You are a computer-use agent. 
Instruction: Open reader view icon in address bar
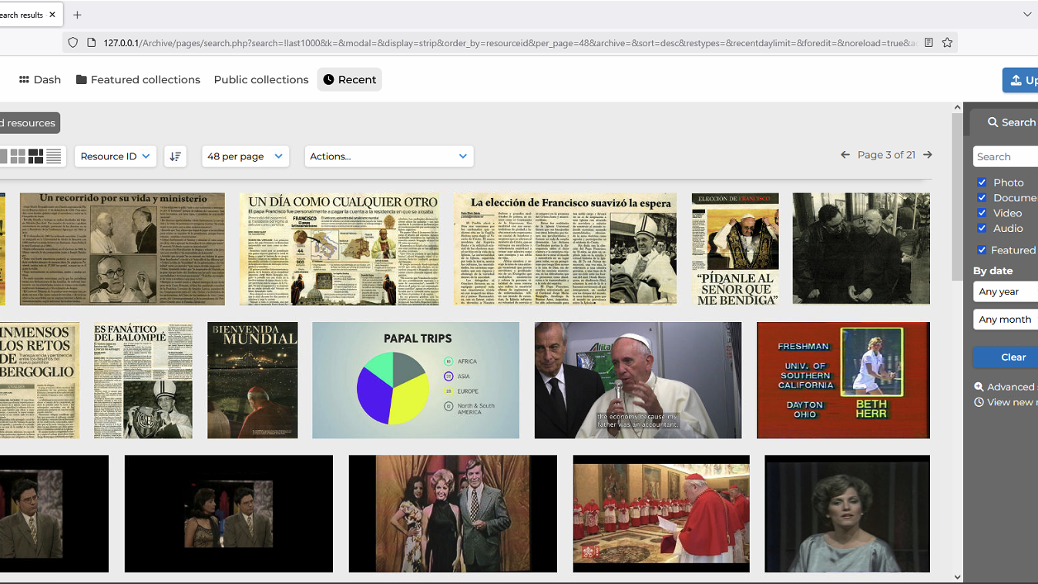(x=929, y=42)
